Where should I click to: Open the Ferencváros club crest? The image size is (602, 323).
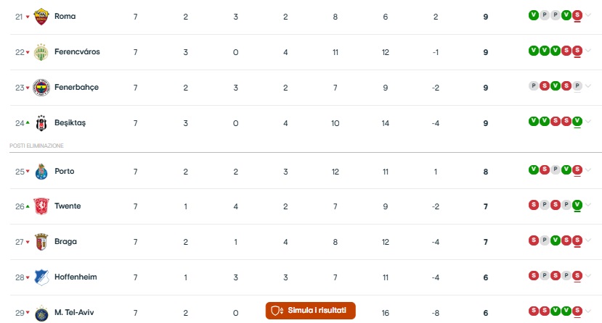point(41,52)
